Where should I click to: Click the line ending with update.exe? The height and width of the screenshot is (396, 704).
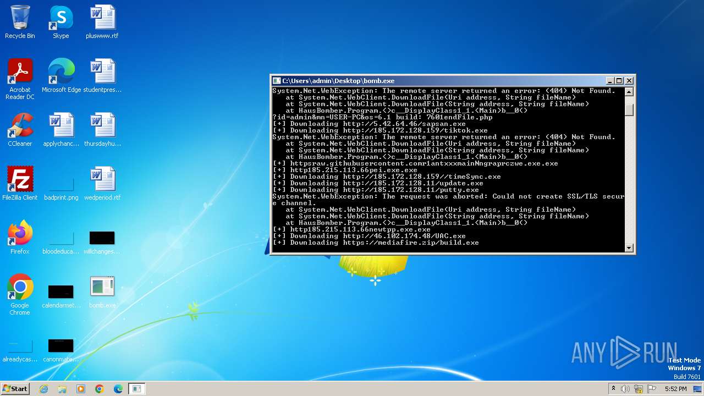tap(378, 183)
